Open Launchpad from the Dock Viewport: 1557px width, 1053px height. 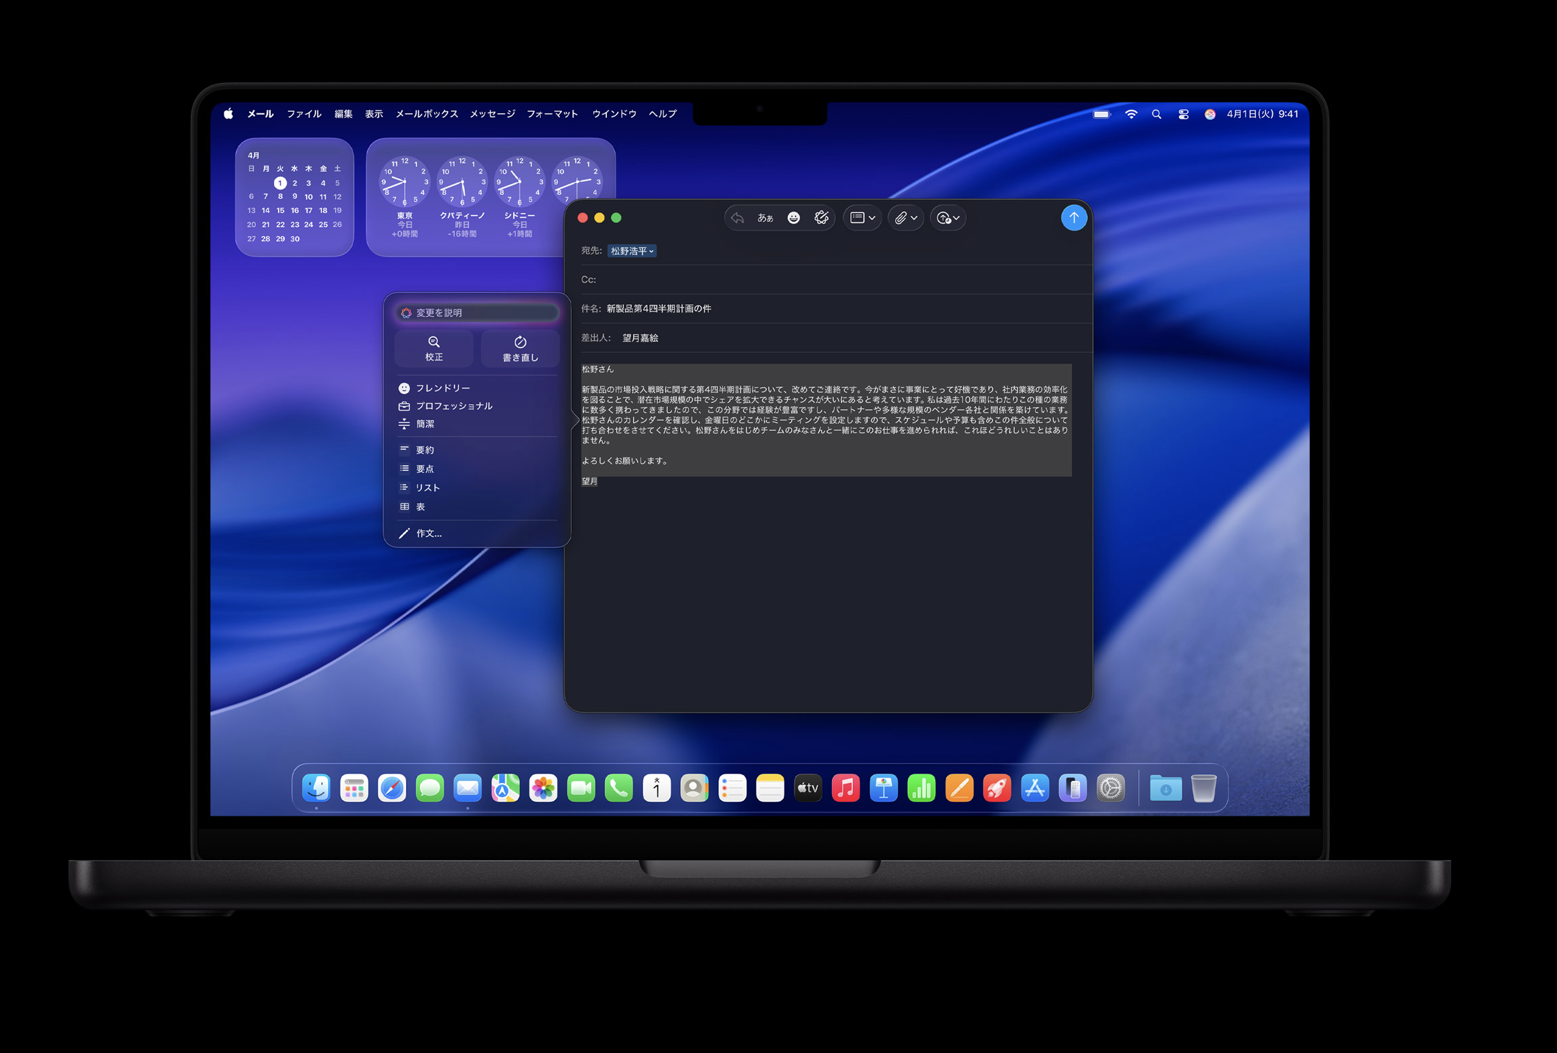click(354, 788)
